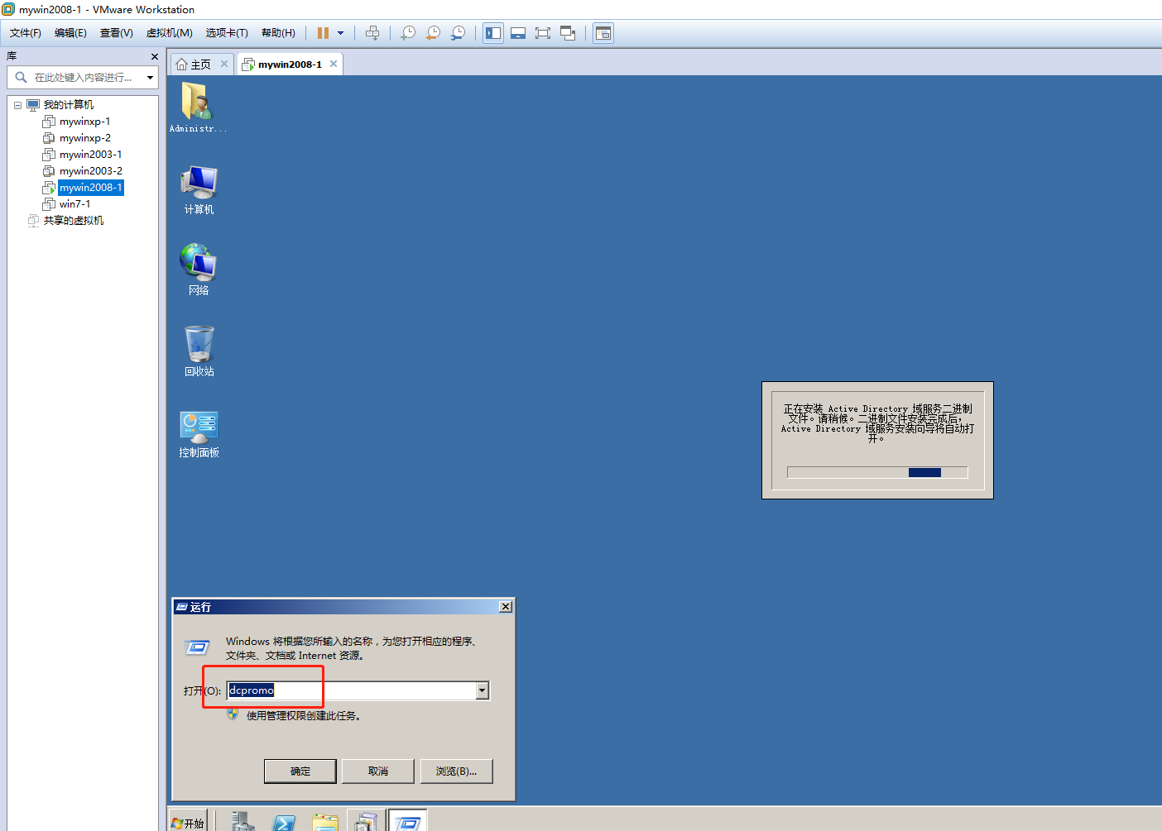Open the library search filter dropdown arrow

click(150, 78)
